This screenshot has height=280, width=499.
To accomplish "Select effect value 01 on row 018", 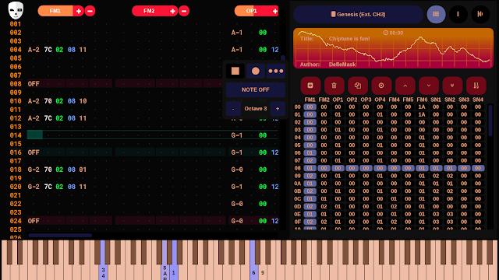I will point(83,170).
